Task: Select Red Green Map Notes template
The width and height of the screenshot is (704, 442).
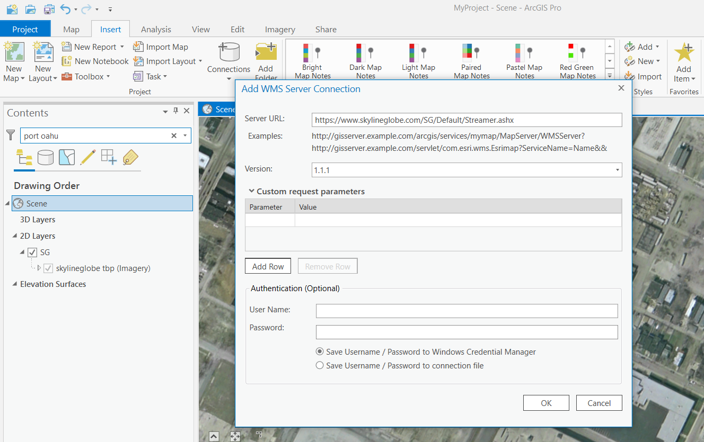Action: click(577, 61)
